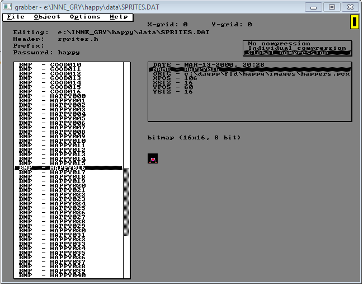Open the Object menu
Screen dimensions: 363x285
pos(47,17)
